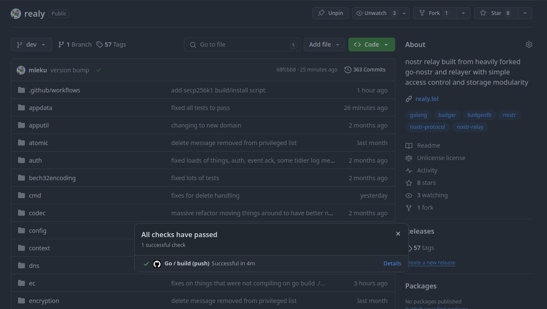The width and height of the screenshot is (547, 309).
Task: Open the version bump commit message
Action: click(x=70, y=70)
